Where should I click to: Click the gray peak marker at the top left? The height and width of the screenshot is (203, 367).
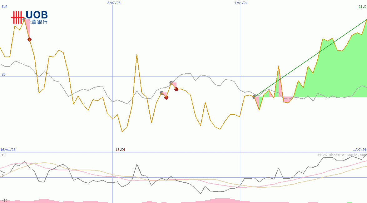pos(24,19)
